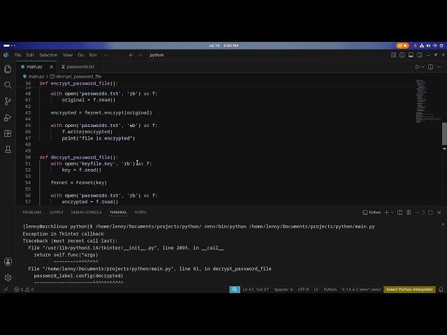
Task: Click the Spaces: 4 indentation setting
Action: pos(284,290)
